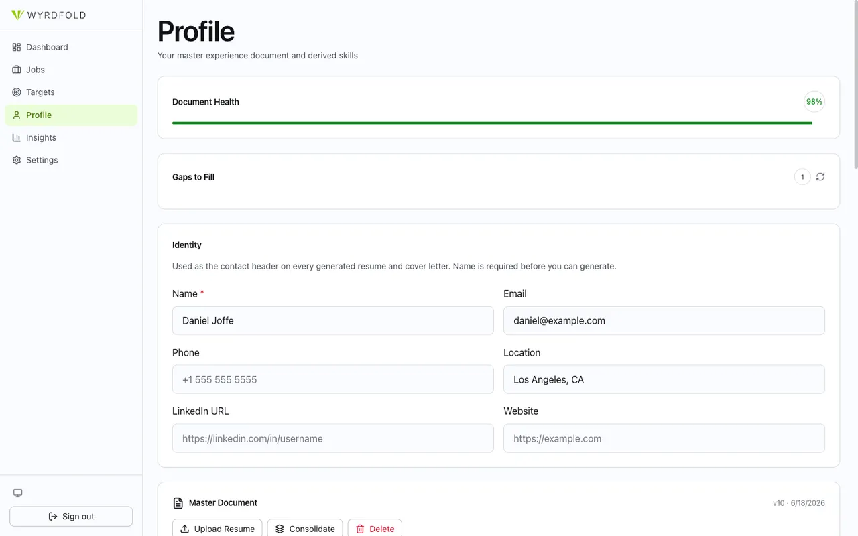Open the Targets page
This screenshot has width=858, height=536.
pos(71,92)
